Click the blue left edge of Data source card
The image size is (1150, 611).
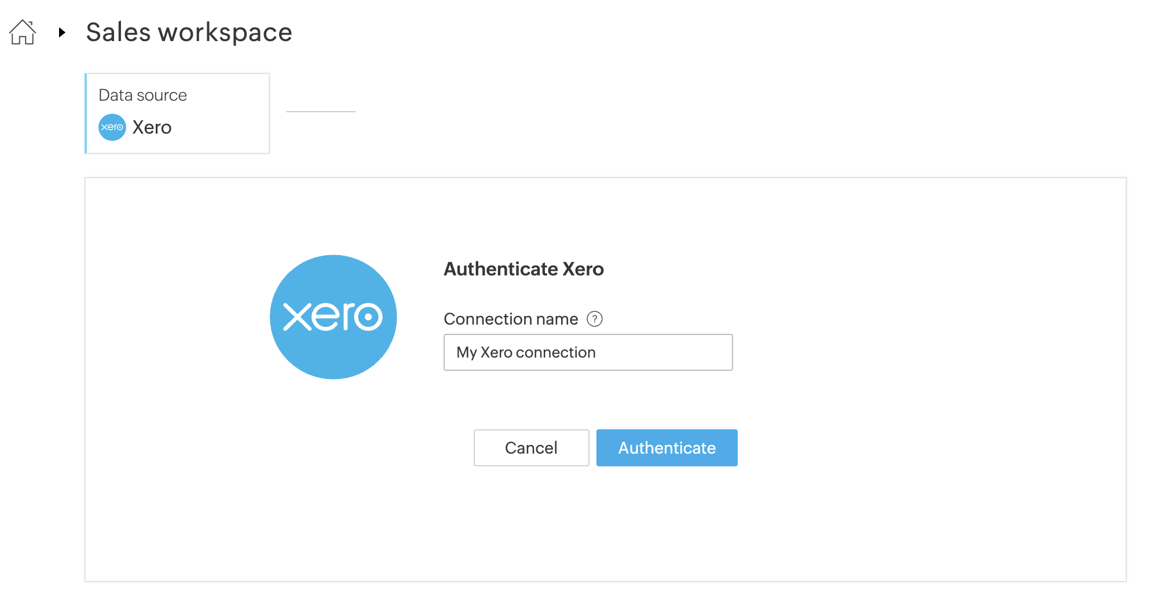(86, 113)
